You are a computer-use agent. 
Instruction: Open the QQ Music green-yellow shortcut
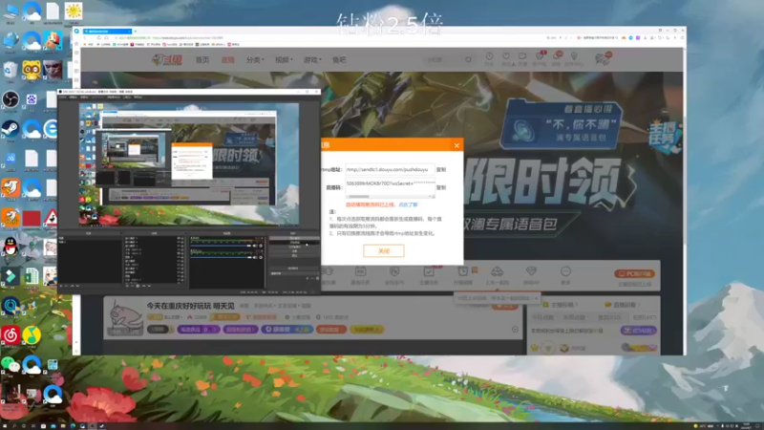32,335
